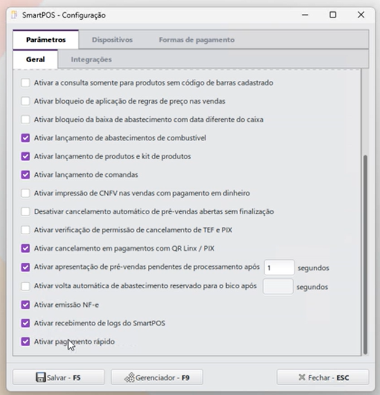
Task: Click the floppy disk icon on Salvar
Action: 40,378
